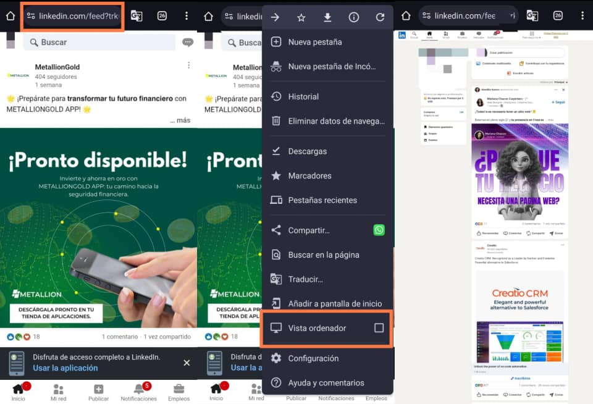Open Marcadores from browser menu
Viewport: 593px width, 404px height.
click(328, 175)
